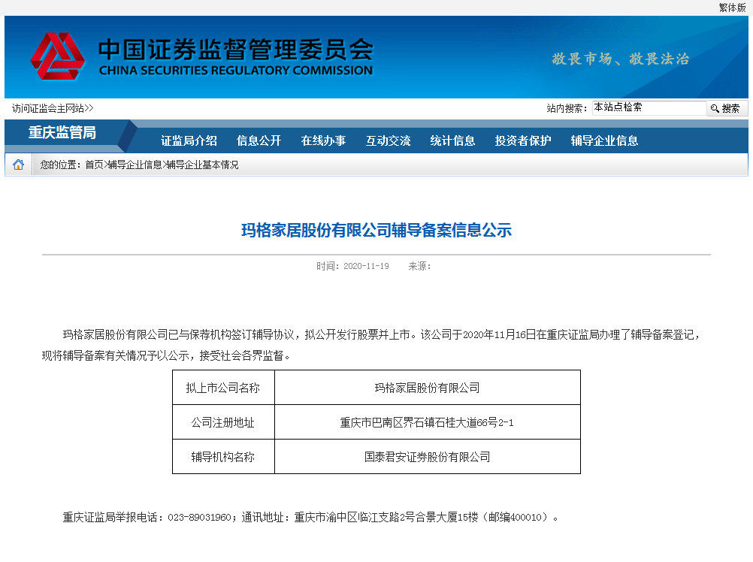
Task: Click the table cell 辅导机构名称
Action: click(x=223, y=457)
